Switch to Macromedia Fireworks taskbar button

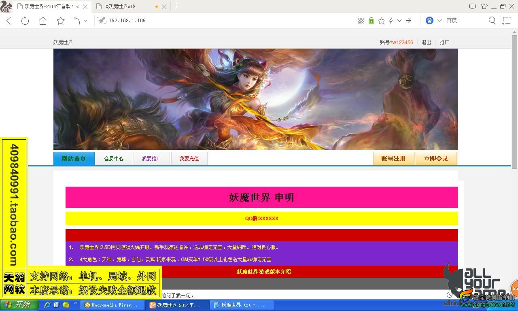pos(112,305)
